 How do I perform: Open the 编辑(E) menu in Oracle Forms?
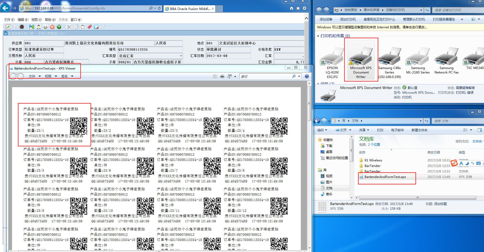pos(23,20)
